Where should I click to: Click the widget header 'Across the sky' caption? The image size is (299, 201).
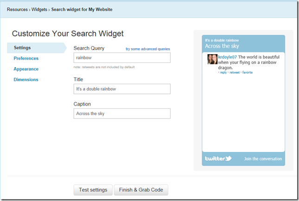[x=222, y=46]
